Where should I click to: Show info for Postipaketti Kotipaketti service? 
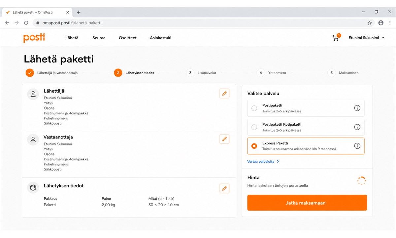[x=357, y=127]
